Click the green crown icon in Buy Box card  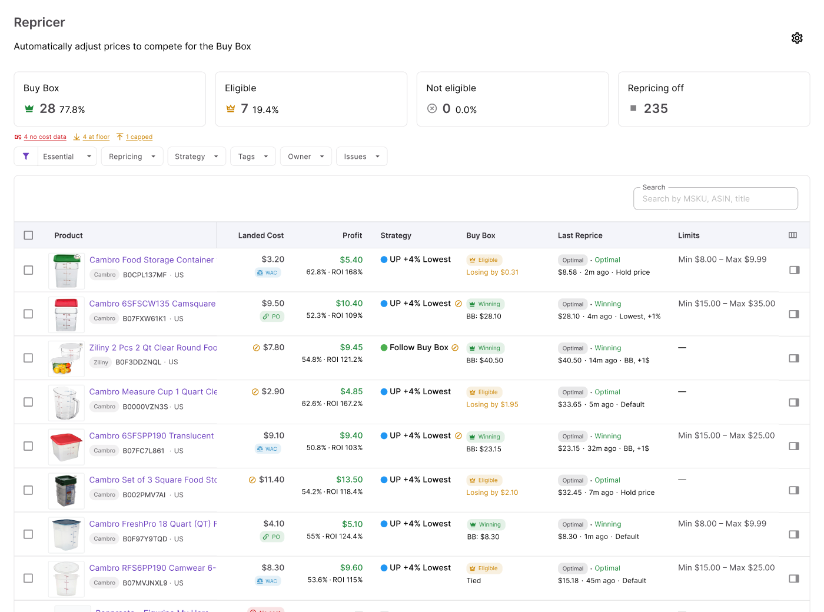pos(29,108)
